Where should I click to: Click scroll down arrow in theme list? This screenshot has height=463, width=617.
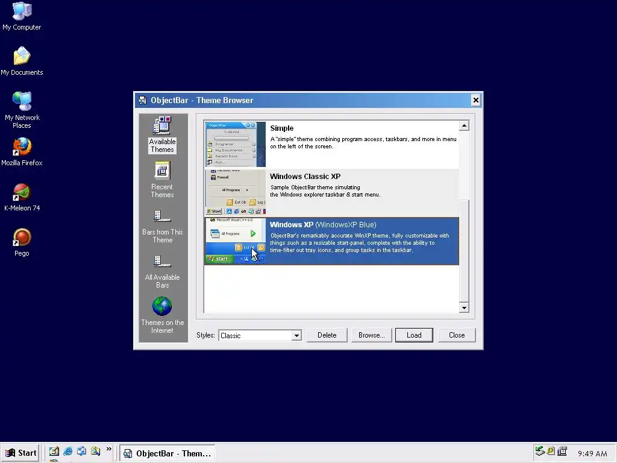(464, 308)
